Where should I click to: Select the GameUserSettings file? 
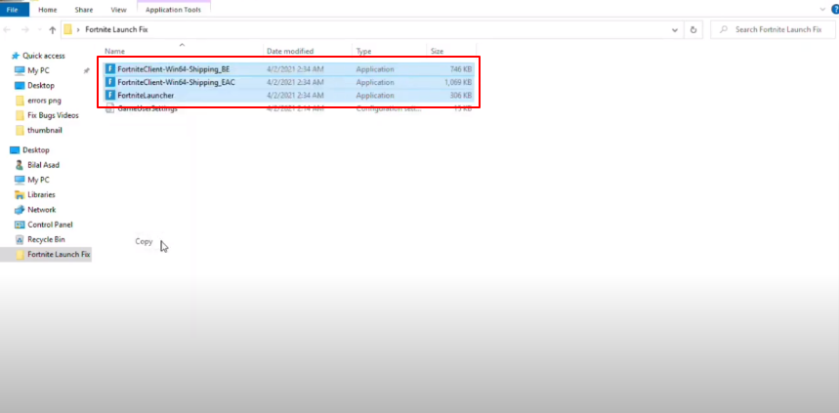[x=147, y=108]
